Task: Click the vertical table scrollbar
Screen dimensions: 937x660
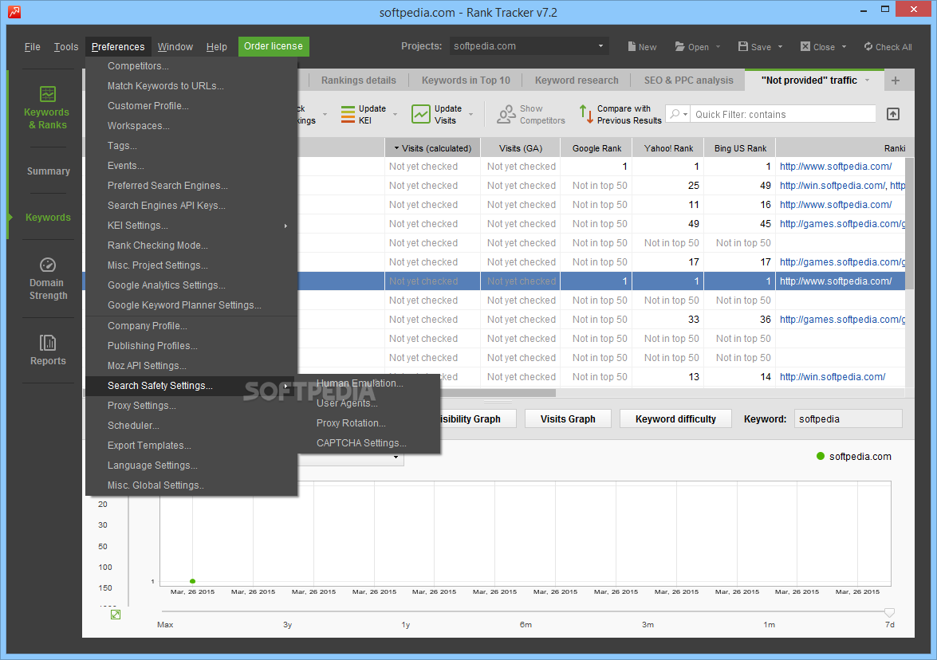Action: (910, 223)
